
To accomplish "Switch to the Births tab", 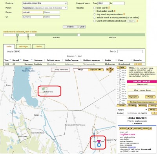I will click(9, 47).
